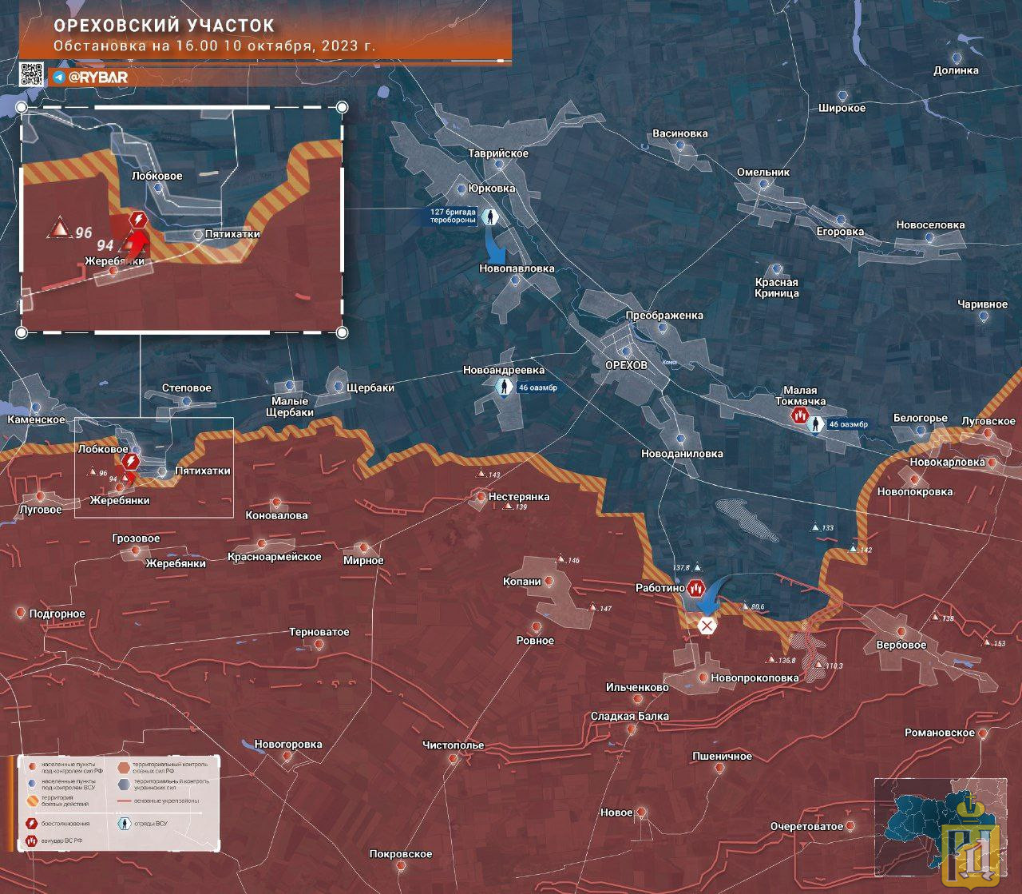The width and height of the screenshot is (1022, 894).
Task: Select the height marker labeled 133
Action: click(815, 527)
